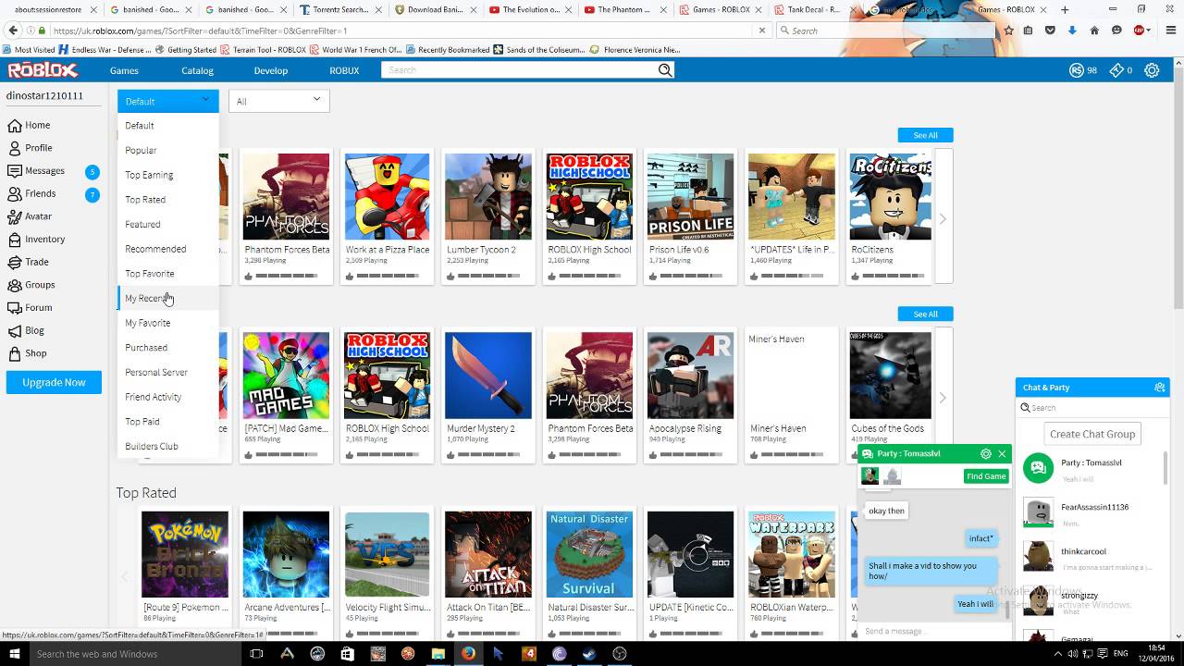Screen dimensions: 1184x666
Task: Click See All for first game row
Action: pyautogui.click(x=925, y=135)
